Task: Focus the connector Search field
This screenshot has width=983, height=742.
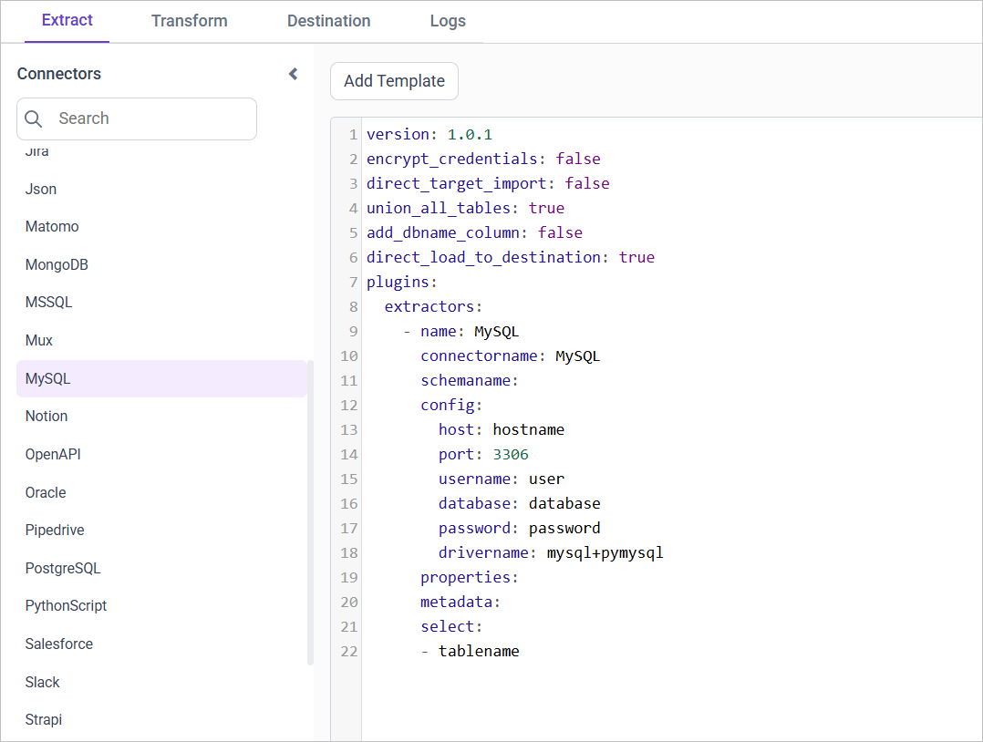Action: (150, 119)
